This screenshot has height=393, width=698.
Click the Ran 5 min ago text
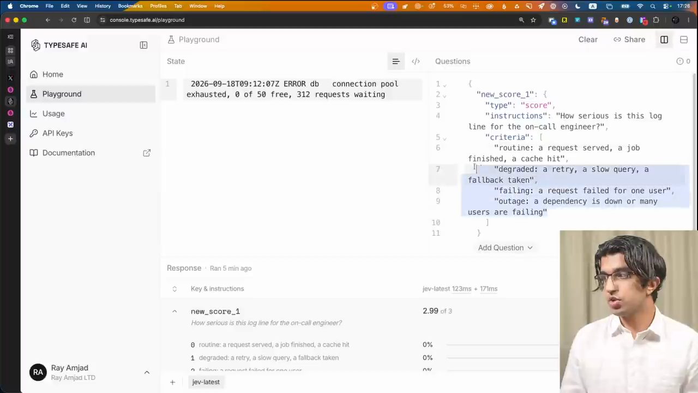[x=231, y=269]
